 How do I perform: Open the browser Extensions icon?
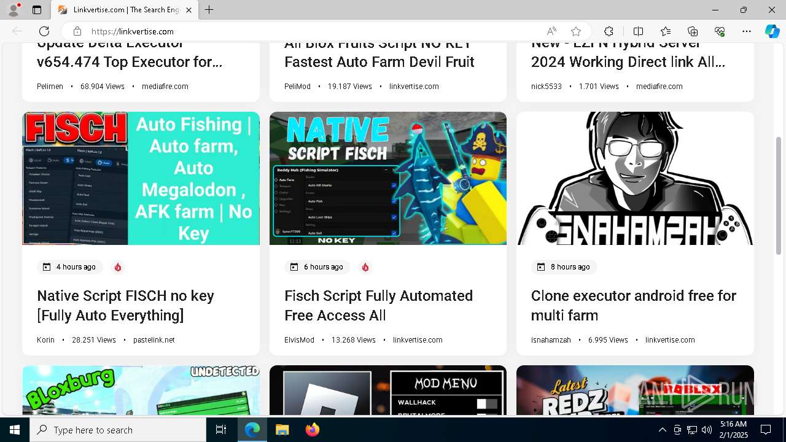pyautogui.click(x=609, y=31)
